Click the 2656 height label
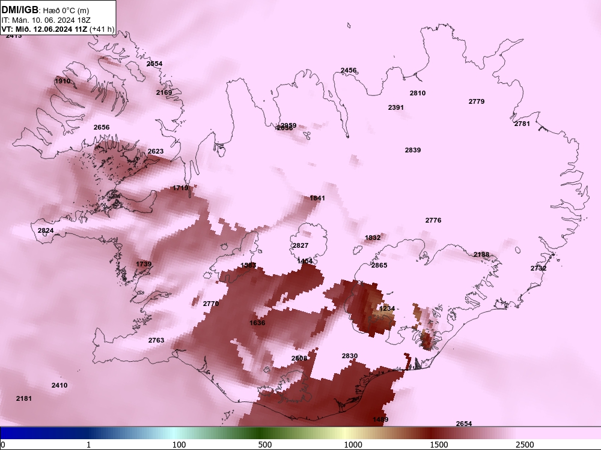The height and width of the screenshot is (450, 601). click(102, 127)
